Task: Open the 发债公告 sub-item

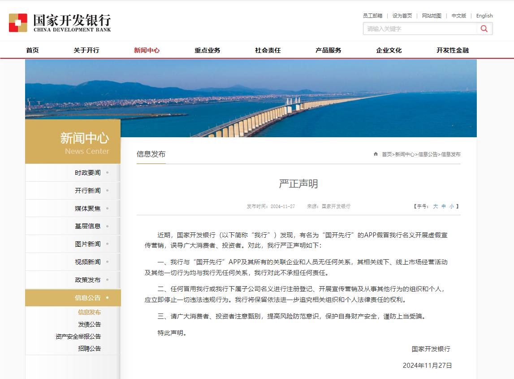Action: (x=90, y=324)
